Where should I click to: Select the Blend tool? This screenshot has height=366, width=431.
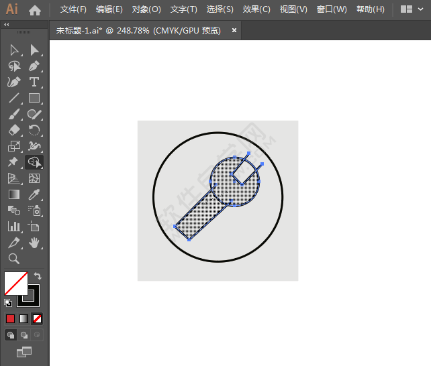click(x=14, y=210)
